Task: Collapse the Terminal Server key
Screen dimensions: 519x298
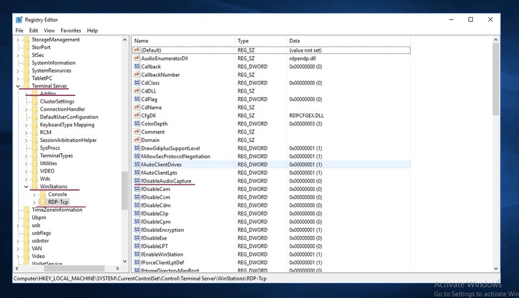Action: coord(18,86)
